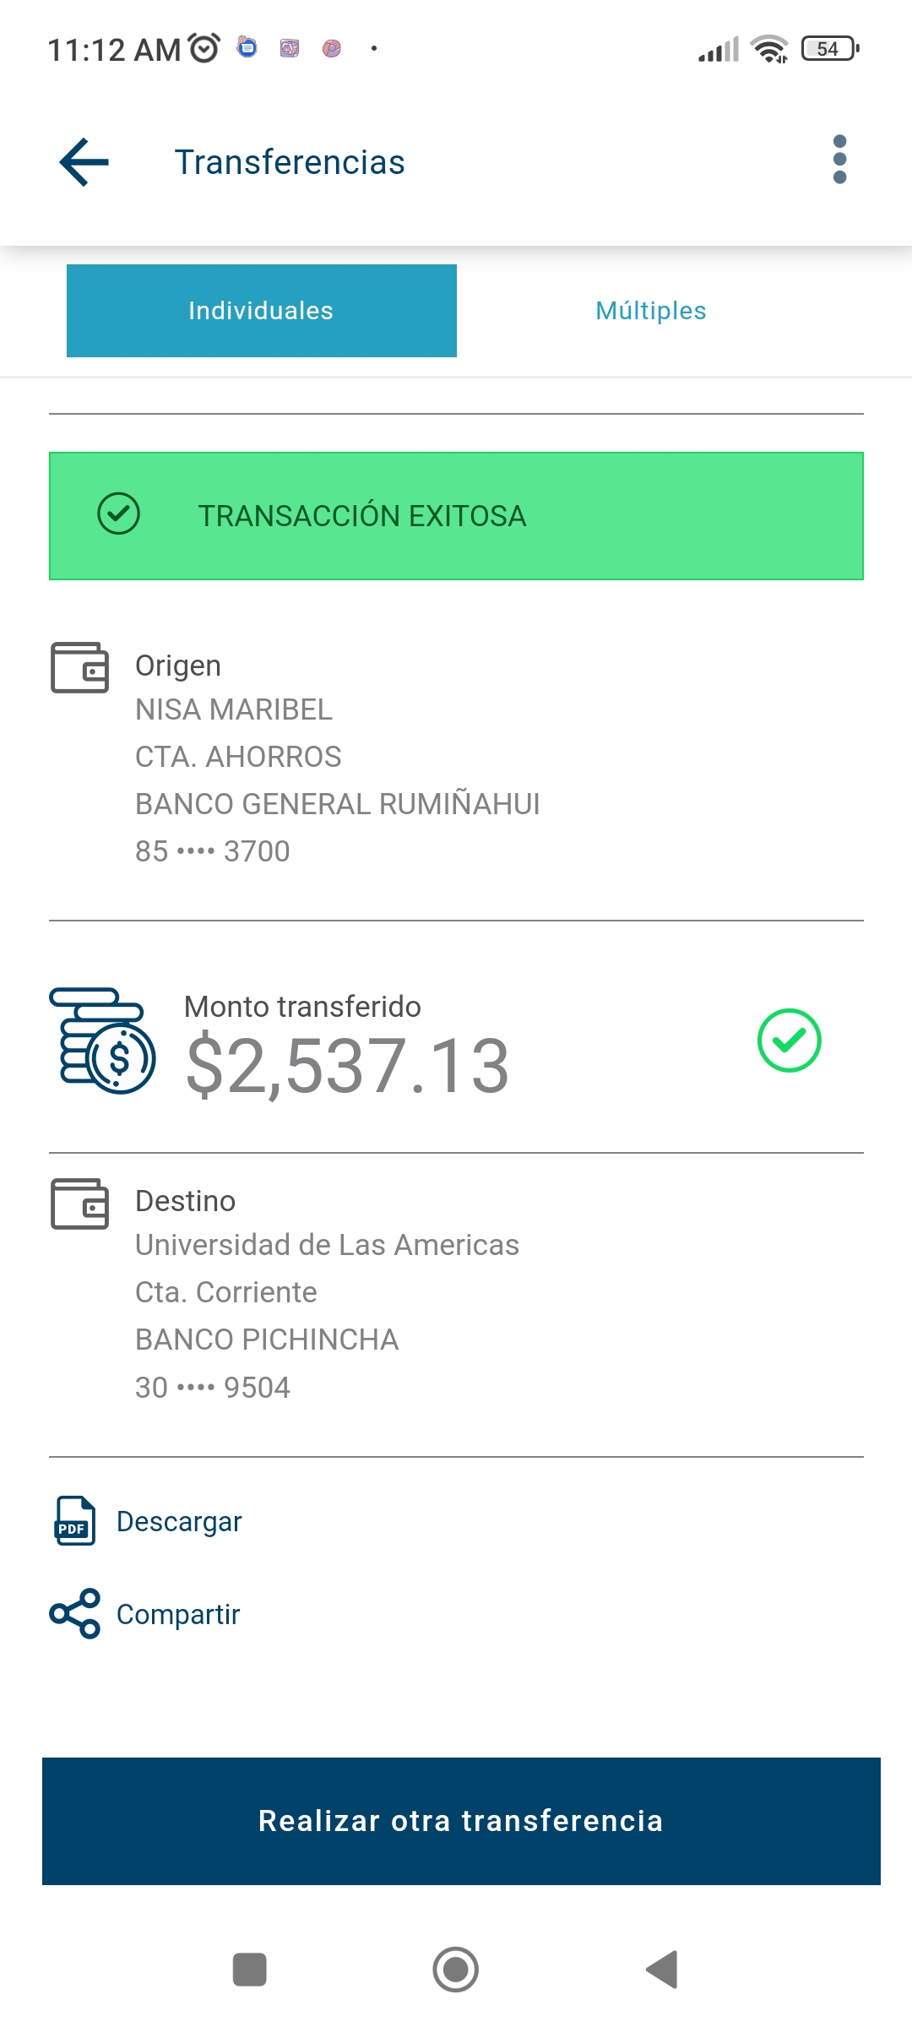This screenshot has height=2027, width=912.
Task: Tap the back arrow in the header
Action: coord(84,161)
